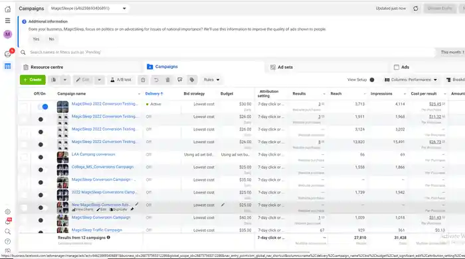Open the Campaign name column dropdown arrow
The width and height of the screenshot is (465, 259).
coord(139,94)
